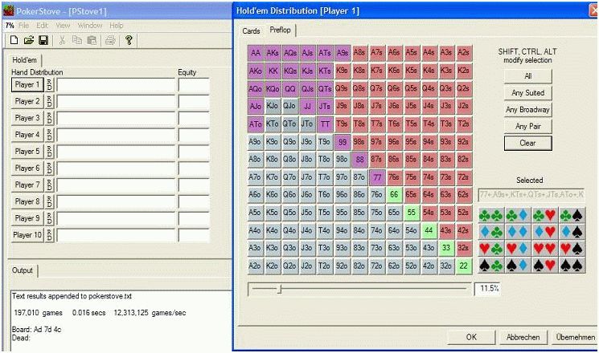Deselect the QQ pair cell

tap(290, 88)
